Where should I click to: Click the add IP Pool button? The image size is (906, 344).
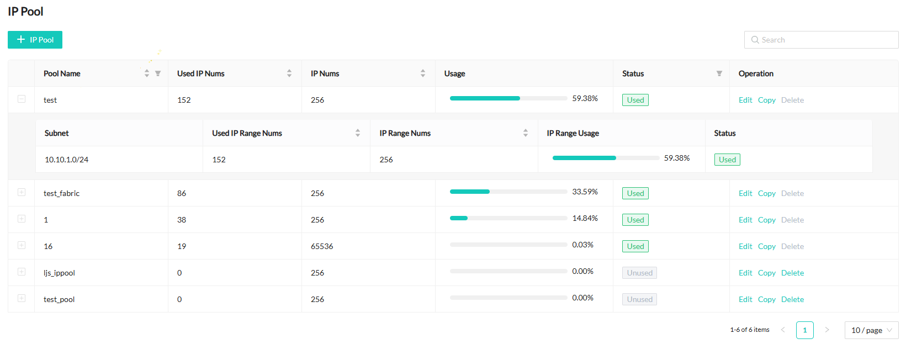(x=35, y=40)
